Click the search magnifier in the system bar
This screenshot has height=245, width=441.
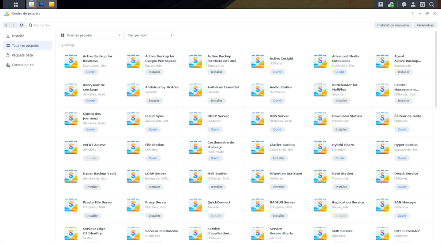(431, 4)
